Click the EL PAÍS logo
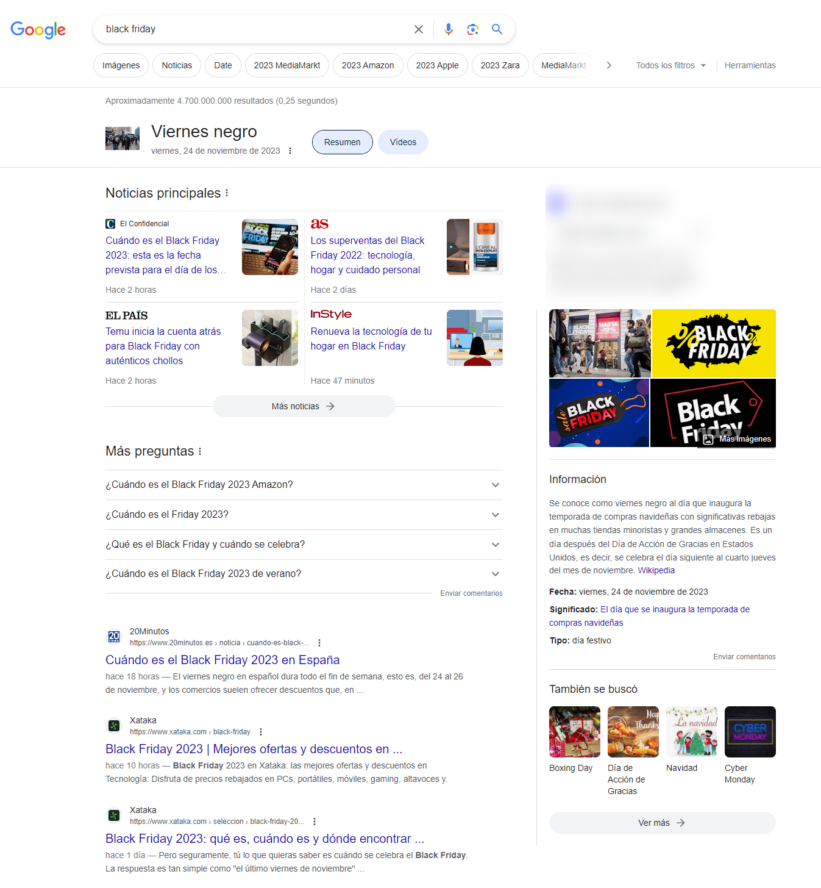This screenshot has height=888, width=821. [127, 315]
